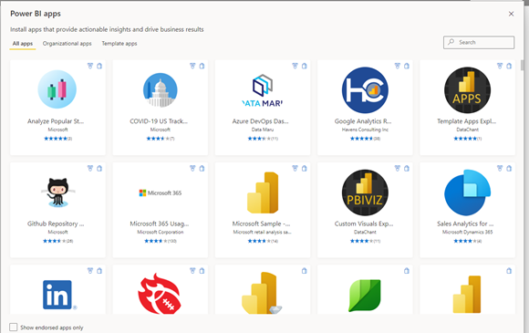This screenshot has width=529, height=333.
Task: Click the template app bag icon on Azure DevOps Das... card
Action: pos(305,66)
